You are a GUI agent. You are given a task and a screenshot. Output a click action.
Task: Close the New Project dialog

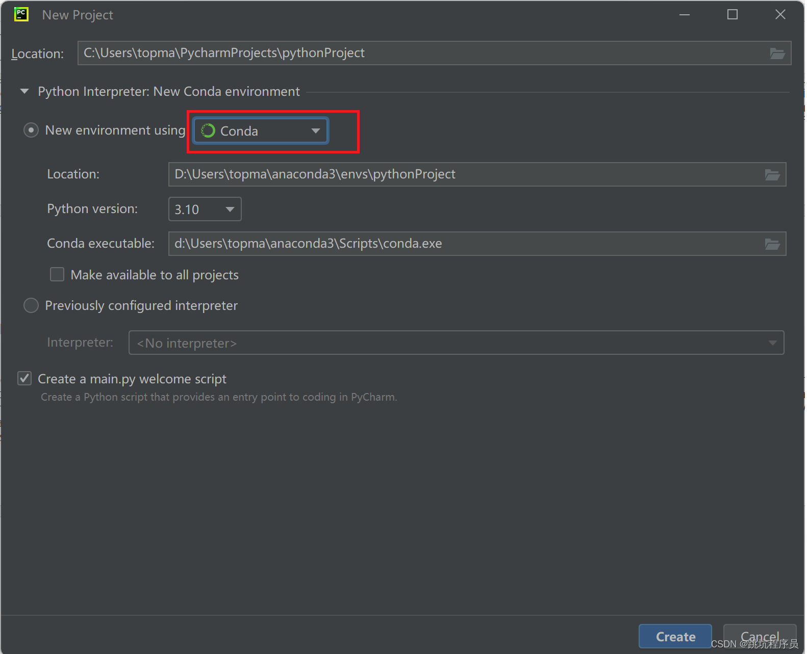click(780, 15)
